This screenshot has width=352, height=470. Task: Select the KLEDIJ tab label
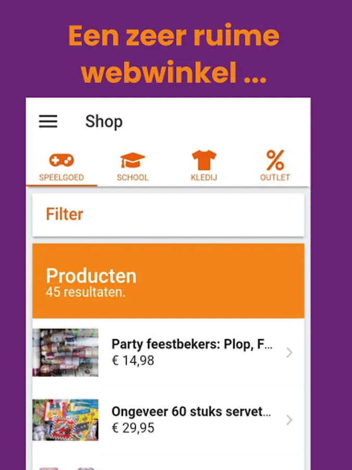(204, 178)
